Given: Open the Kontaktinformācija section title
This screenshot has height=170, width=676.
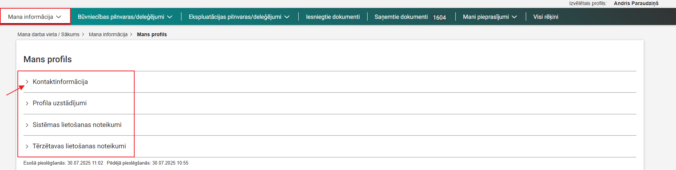Looking at the screenshot, I should 60,82.
